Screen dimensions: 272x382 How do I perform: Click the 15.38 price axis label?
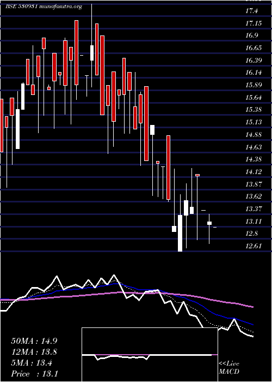(254, 110)
